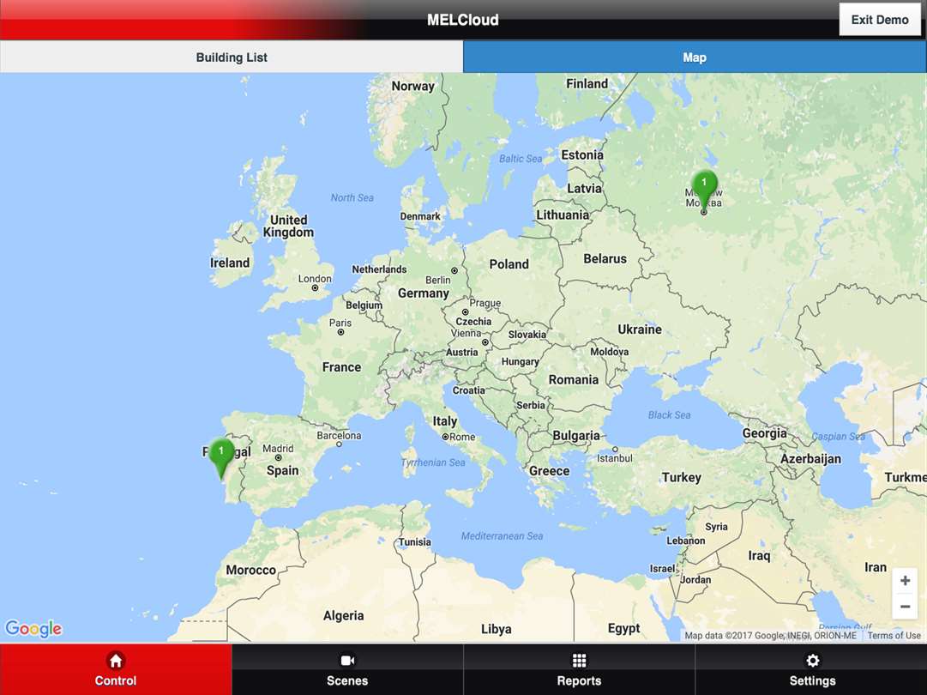
Task: Click the Istanbul city label
Action: pos(614,458)
